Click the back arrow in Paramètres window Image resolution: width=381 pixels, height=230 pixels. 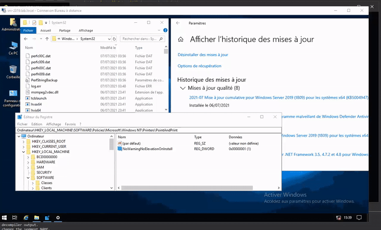178,23
